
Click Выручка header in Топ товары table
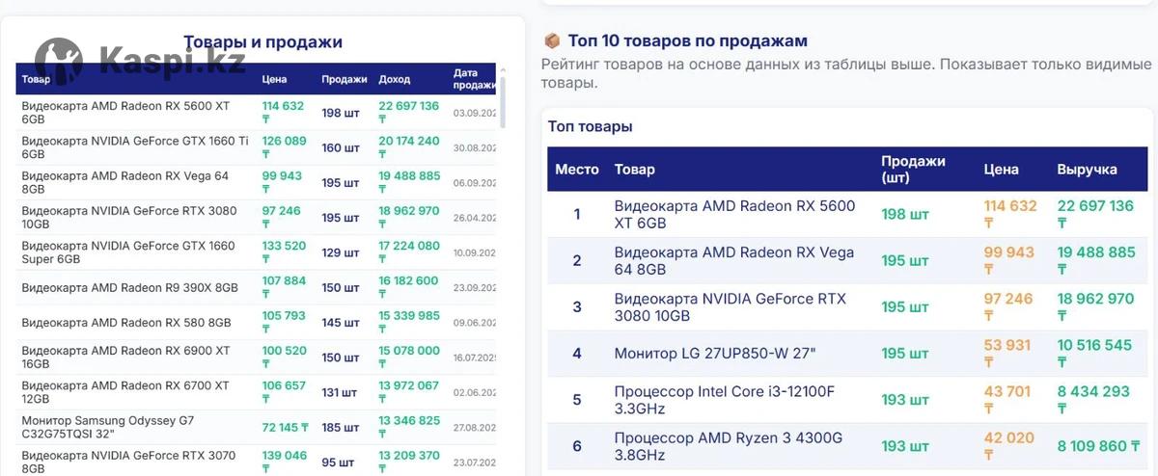pyautogui.click(x=1087, y=170)
